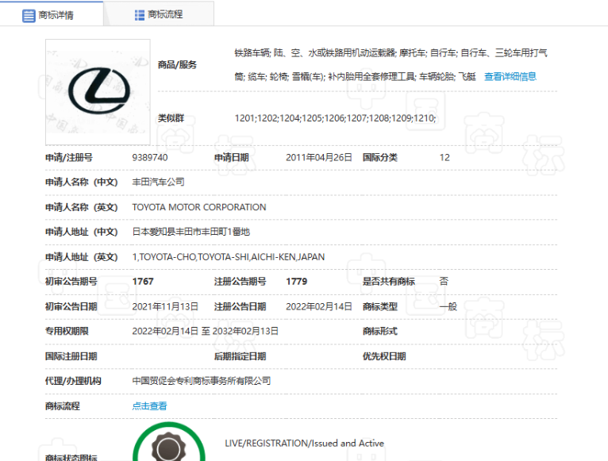Click the 商品/服务 label
The image size is (608, 461).
(x=177, y=65)
